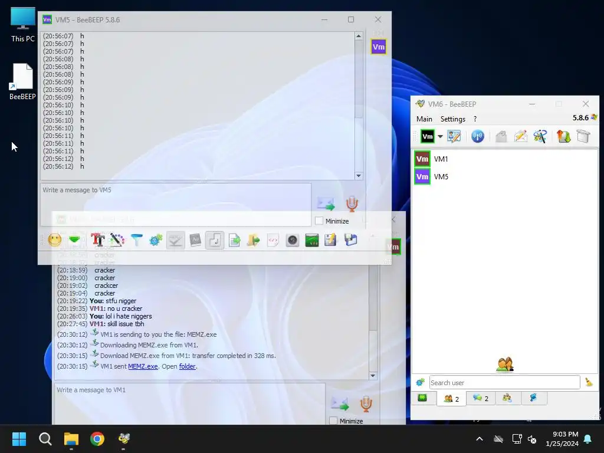Click the send file page-arrow icon

(234, 240)
